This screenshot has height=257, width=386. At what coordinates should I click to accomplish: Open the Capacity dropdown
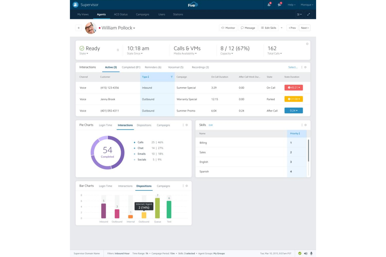click(x=227, y=54)
